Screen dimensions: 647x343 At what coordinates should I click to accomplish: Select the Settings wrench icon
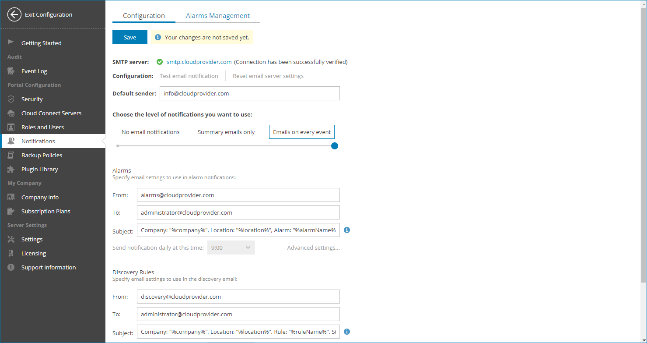(x=10, y=239)
